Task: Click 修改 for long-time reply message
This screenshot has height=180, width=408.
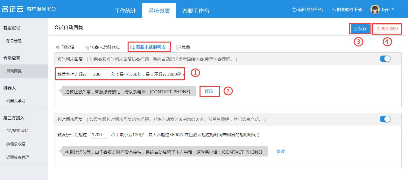Action: [x=281, y=151]
